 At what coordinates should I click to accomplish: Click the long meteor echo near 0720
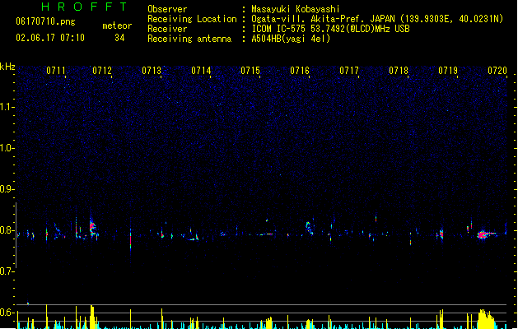tap(486, 234)
